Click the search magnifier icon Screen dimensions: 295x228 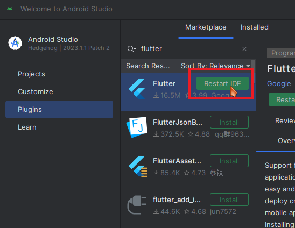131,49
